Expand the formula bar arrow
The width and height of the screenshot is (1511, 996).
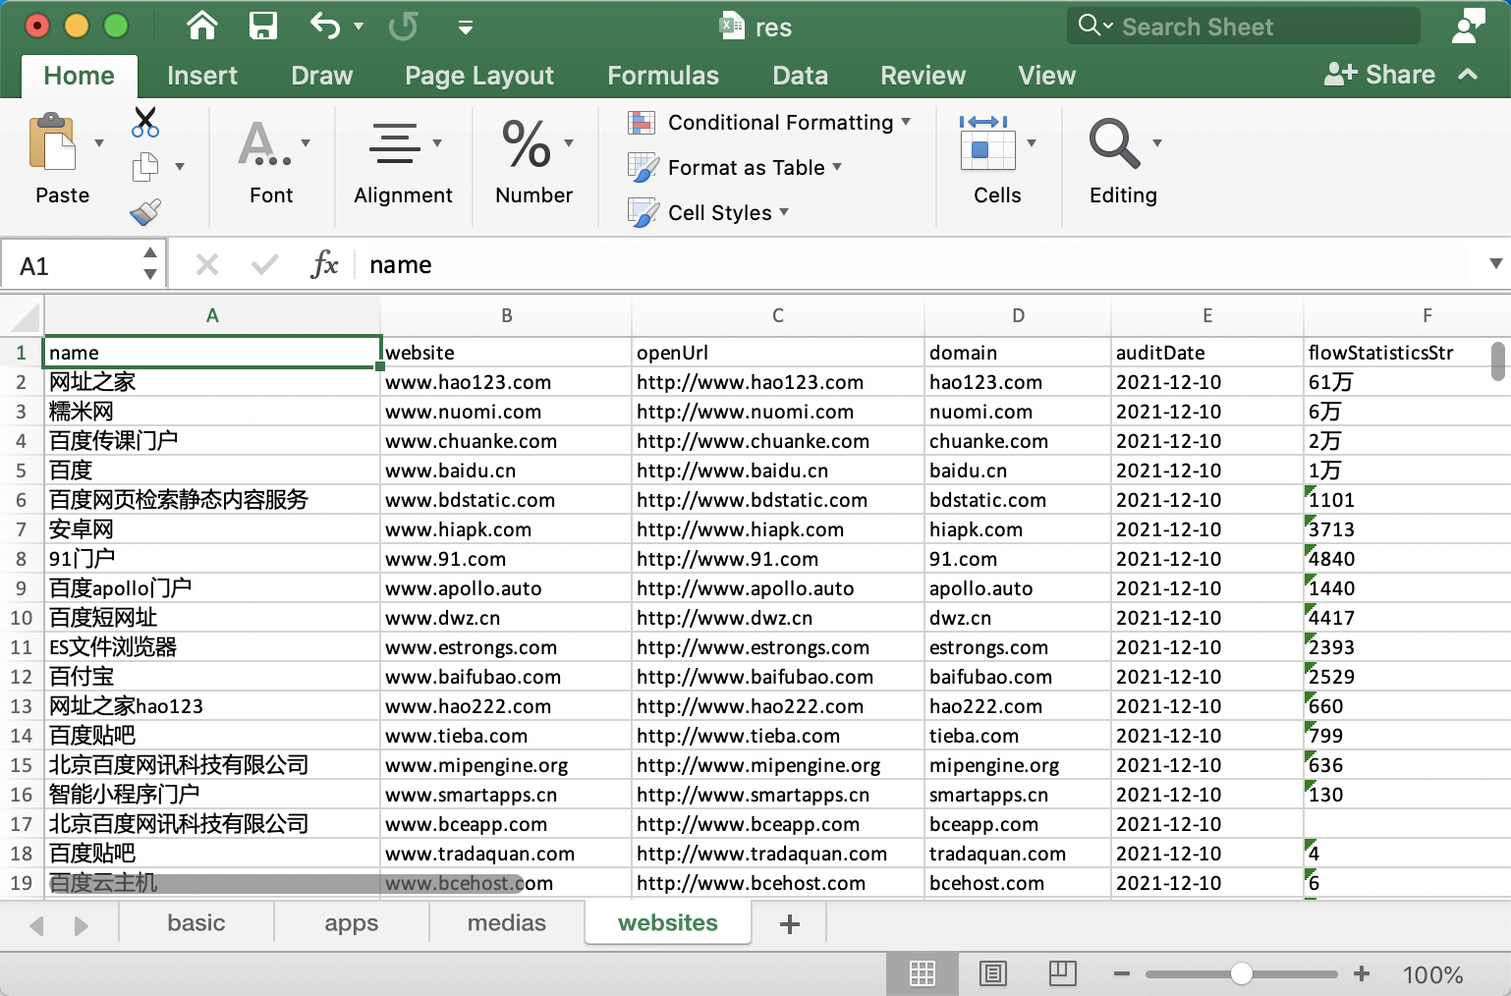(1495, 263)
